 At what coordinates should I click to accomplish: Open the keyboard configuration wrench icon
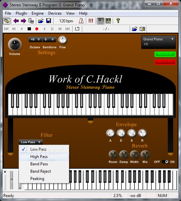tap(108, 21)
